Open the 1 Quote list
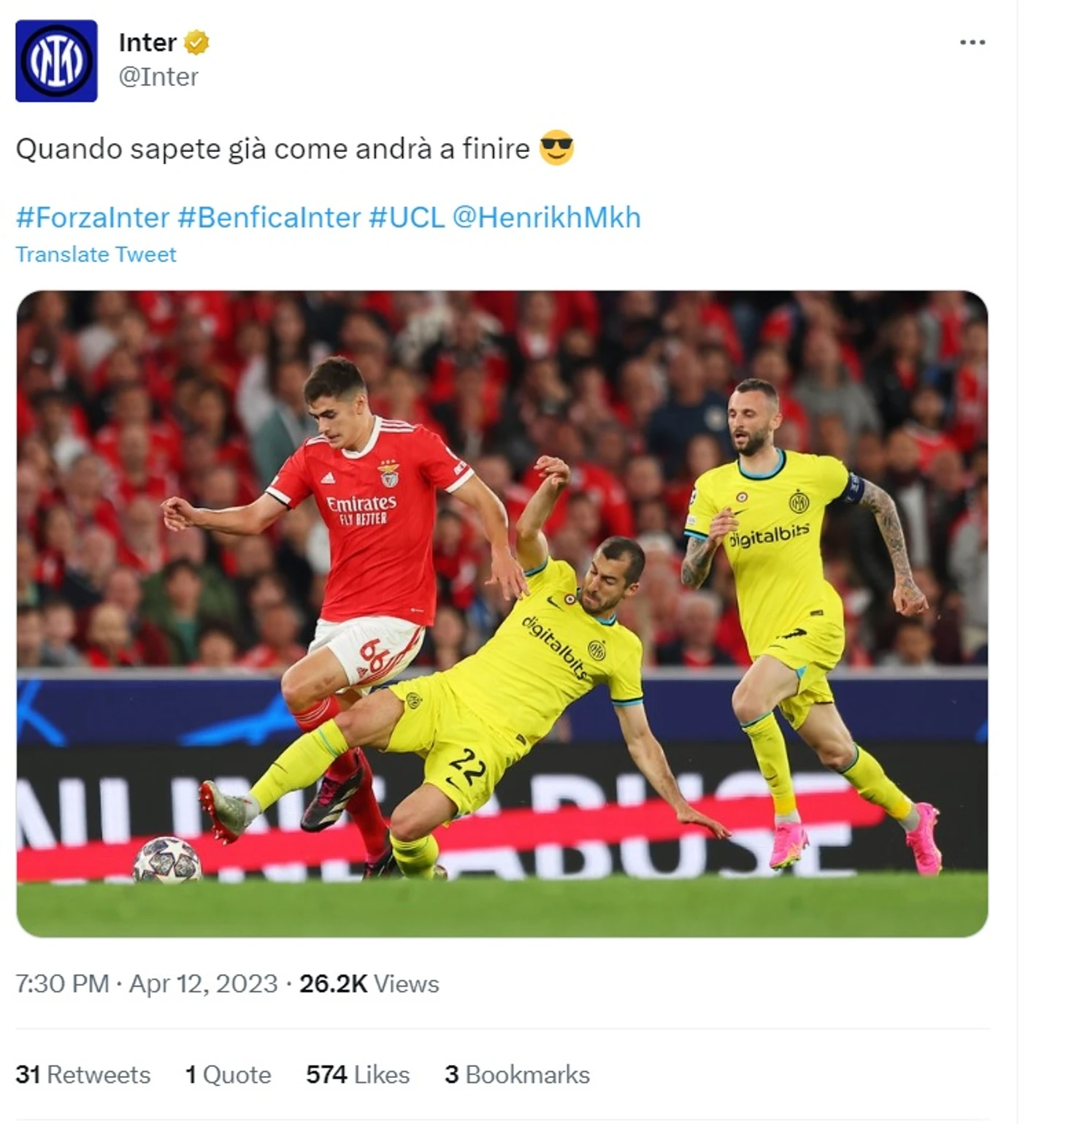Viewport: 1066px width, 1124px height. (x=228, y=1074)
